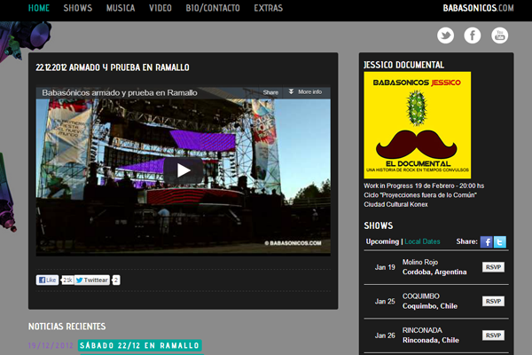
Task: Share shows via Facebook icon
Action: [x=486, y=242]
